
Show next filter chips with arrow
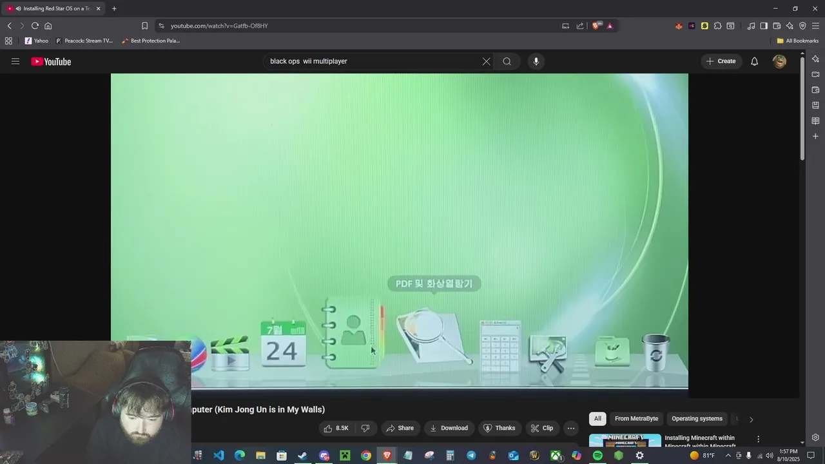[751, 420]
